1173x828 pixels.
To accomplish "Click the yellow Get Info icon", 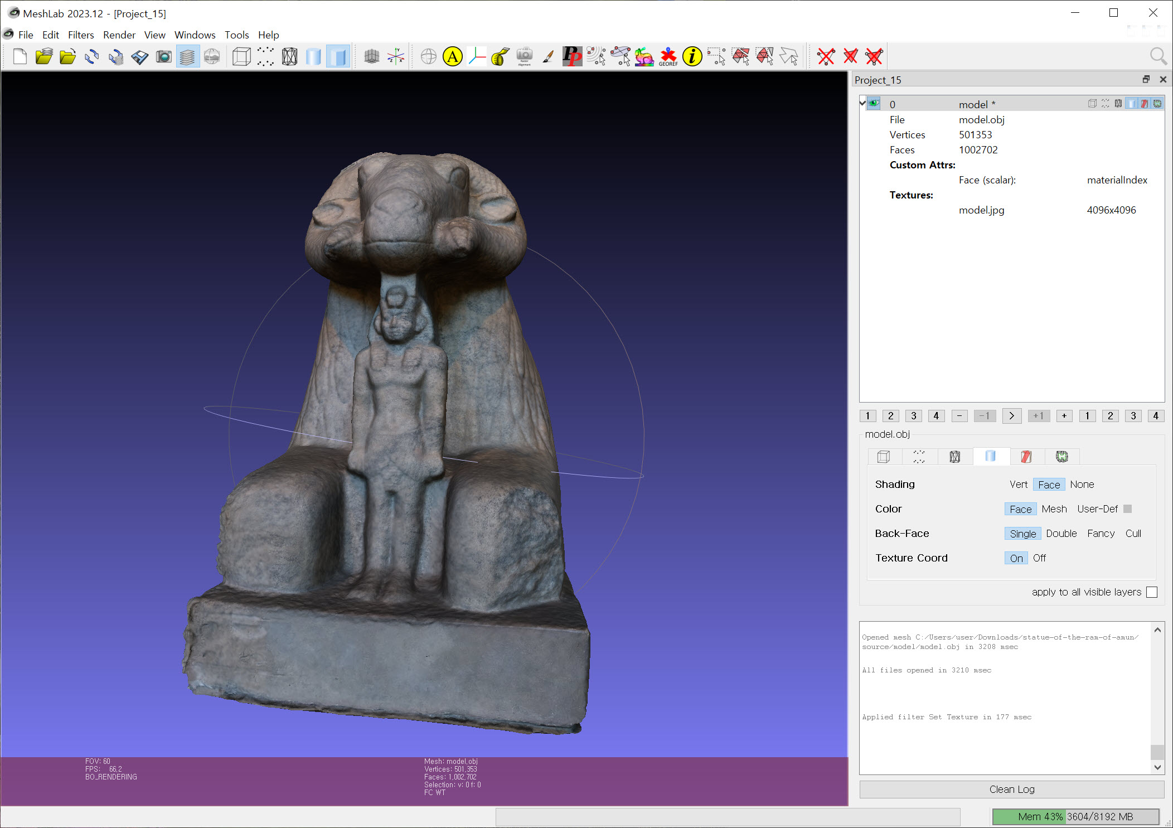I will tap(692, 56).
